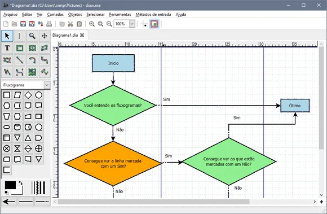Open the Editar menu
This screenshot has width=327, height=214.
click(x=27, y=15)
